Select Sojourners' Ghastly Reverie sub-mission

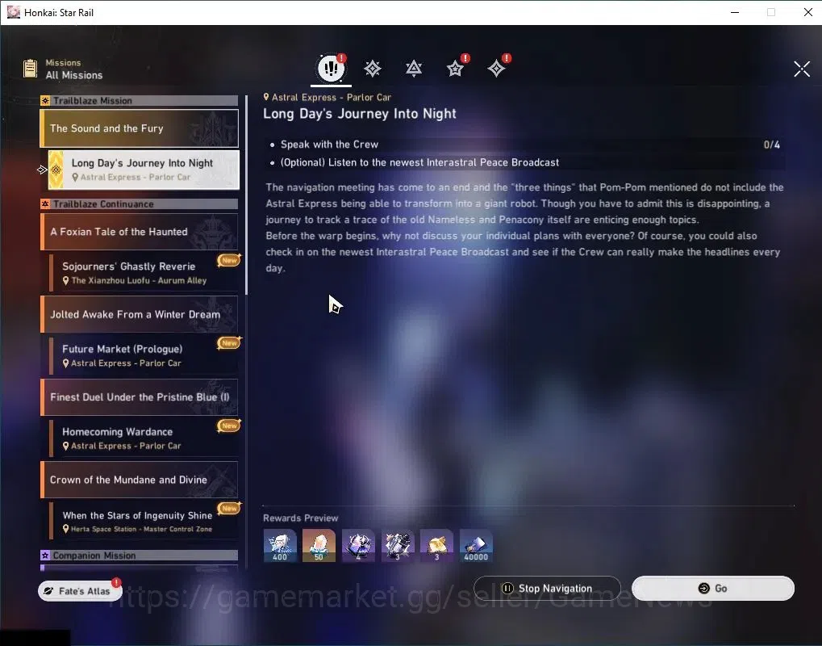point(145,273)
